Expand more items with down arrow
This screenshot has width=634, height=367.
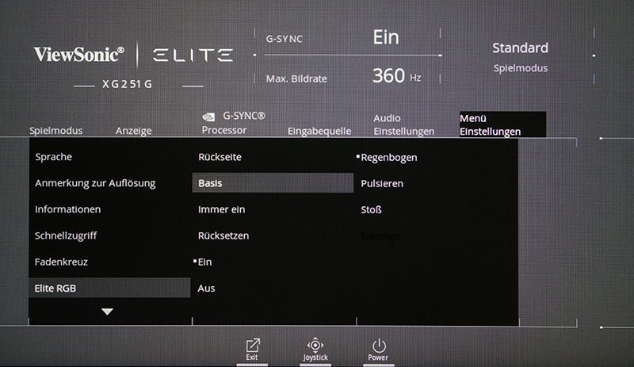107,312
